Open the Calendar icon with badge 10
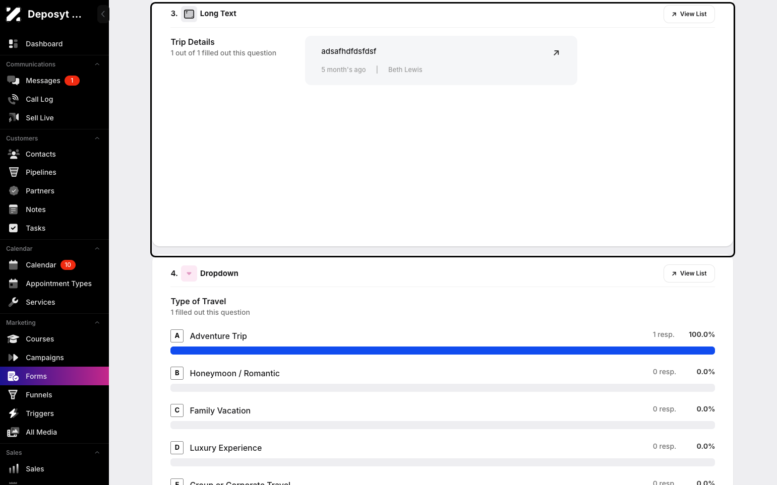777x485 pixels. coord(14,265)
